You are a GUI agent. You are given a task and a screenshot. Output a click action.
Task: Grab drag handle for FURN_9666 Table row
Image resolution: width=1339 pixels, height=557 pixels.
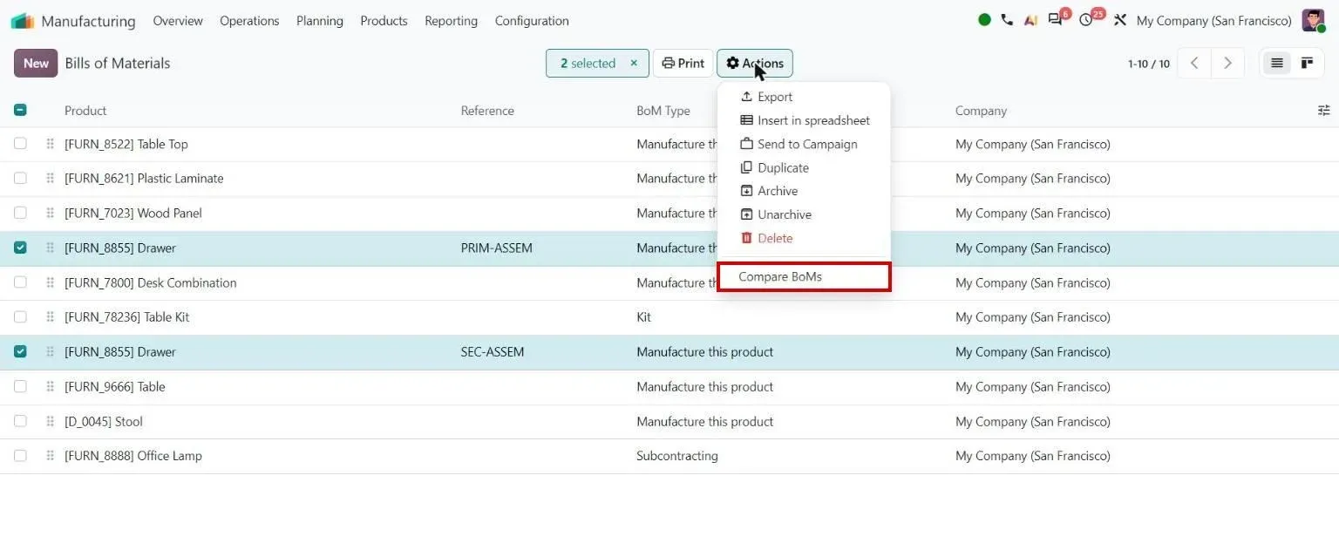50,387
